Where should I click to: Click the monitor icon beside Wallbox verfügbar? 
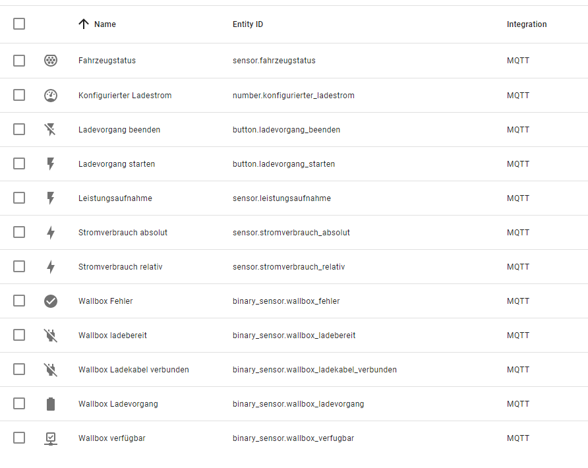click(52, 438)
